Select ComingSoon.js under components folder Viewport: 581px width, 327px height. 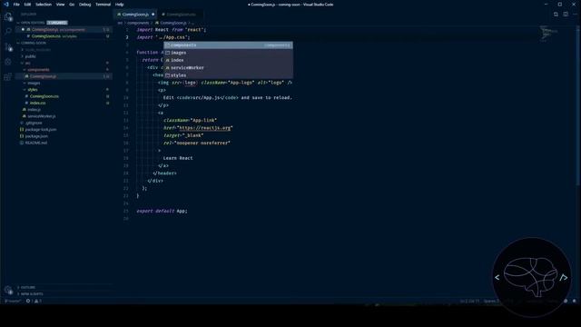click(43, 76)
